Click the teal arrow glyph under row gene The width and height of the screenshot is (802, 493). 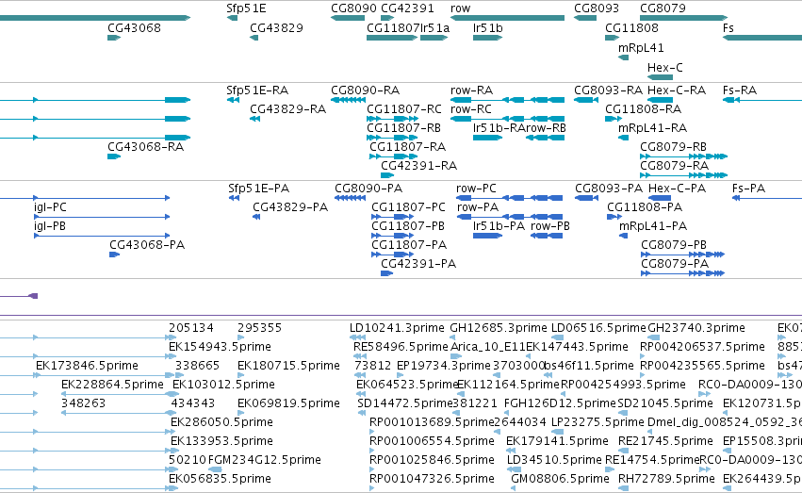pyautogui.click(x=507, y=18)
